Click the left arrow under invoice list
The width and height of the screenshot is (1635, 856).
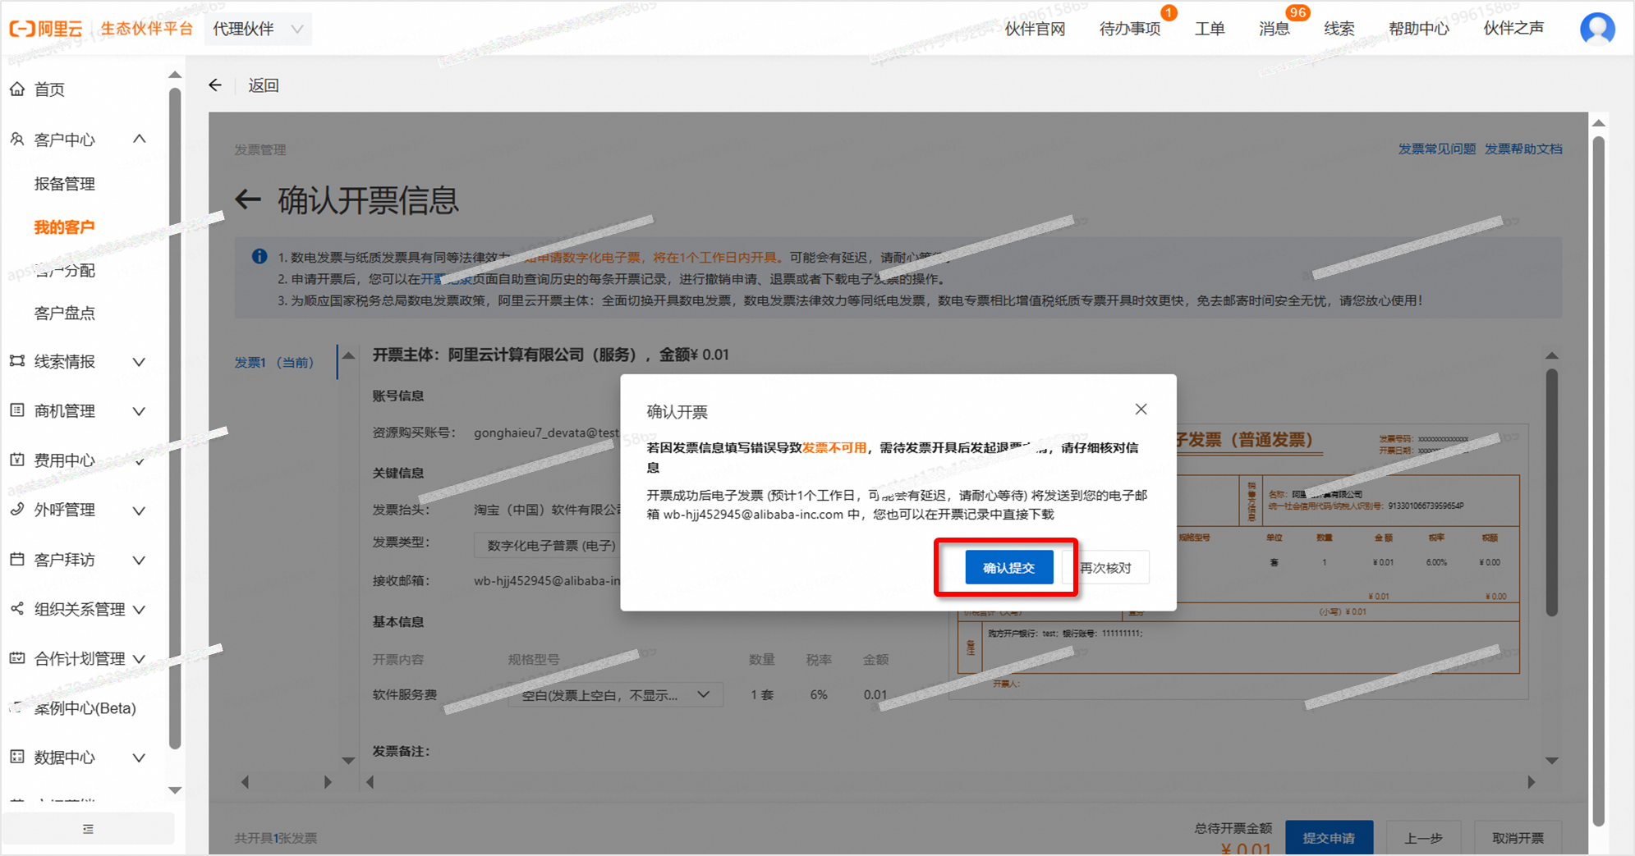[245, 782]
